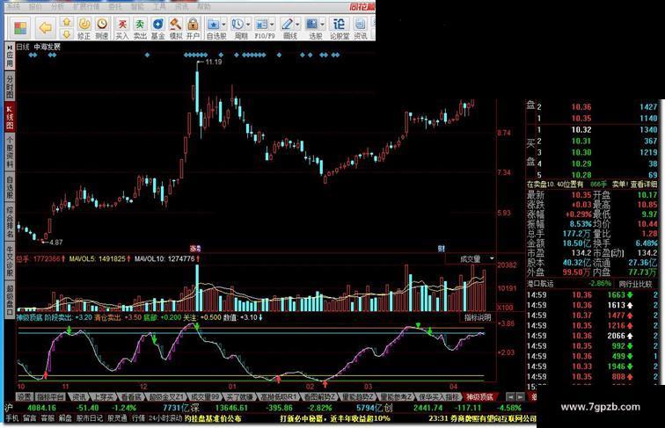This screenshot has width=665, height=428.
Task: Click the 卖出 sell icon
Action: 140,28
